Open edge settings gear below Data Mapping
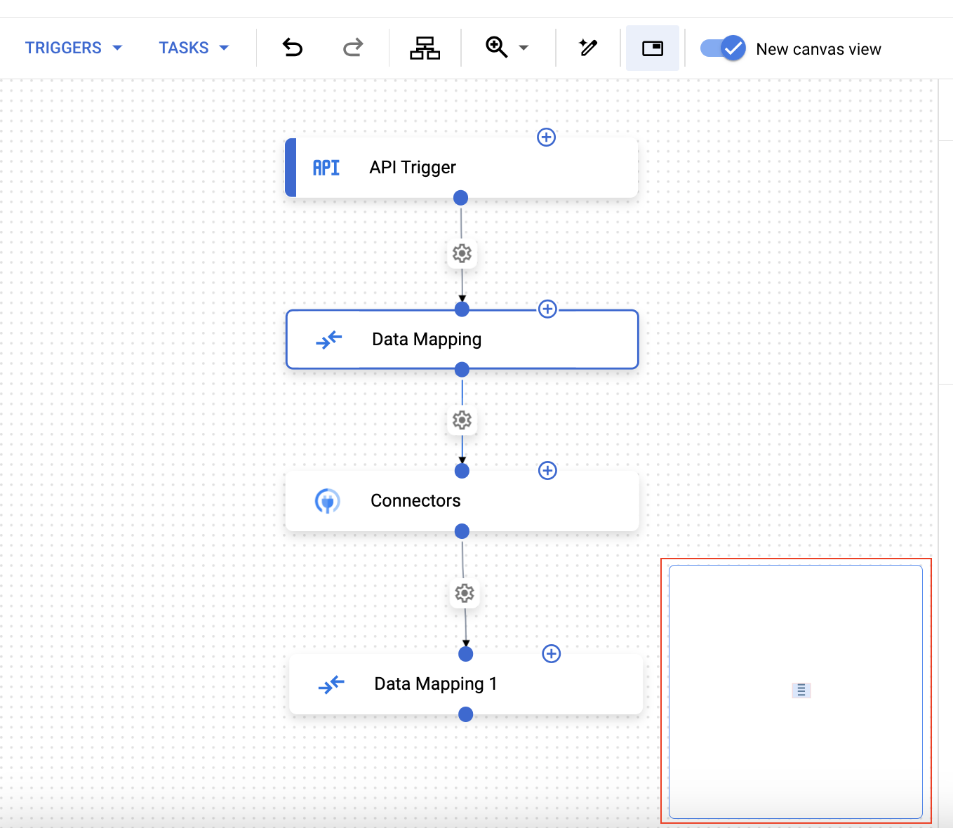Viewport: 953px width, 828px height. 462,420
